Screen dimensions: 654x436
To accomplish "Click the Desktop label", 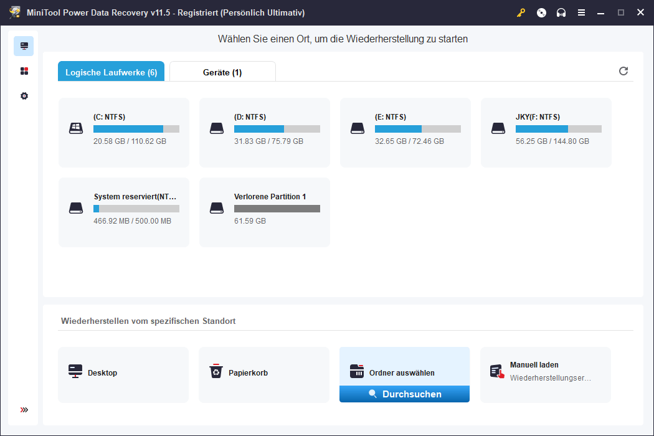I will click(102, 372).
